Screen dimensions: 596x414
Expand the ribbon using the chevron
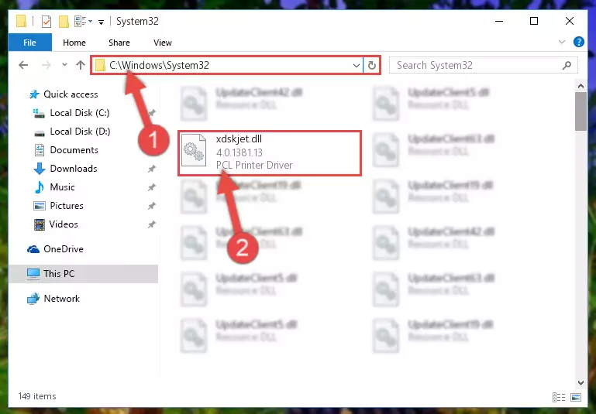click(x=562, y=42)
